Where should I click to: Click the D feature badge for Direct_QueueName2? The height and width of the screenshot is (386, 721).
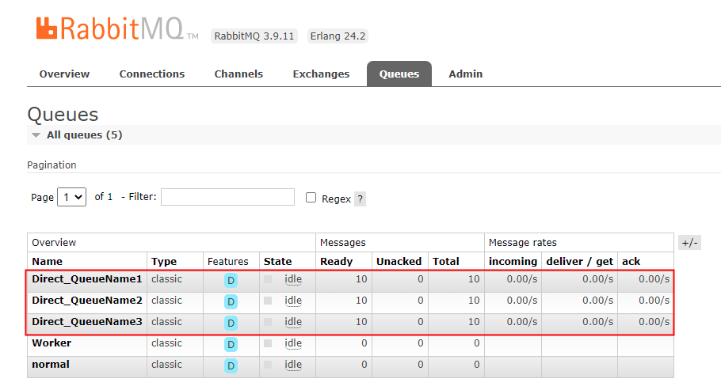(x=231, y=301)
